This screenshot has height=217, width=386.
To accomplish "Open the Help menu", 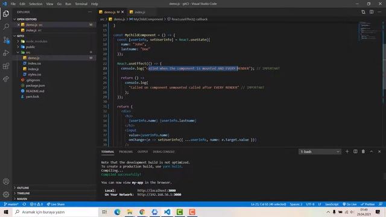I will tap(95, 4).
